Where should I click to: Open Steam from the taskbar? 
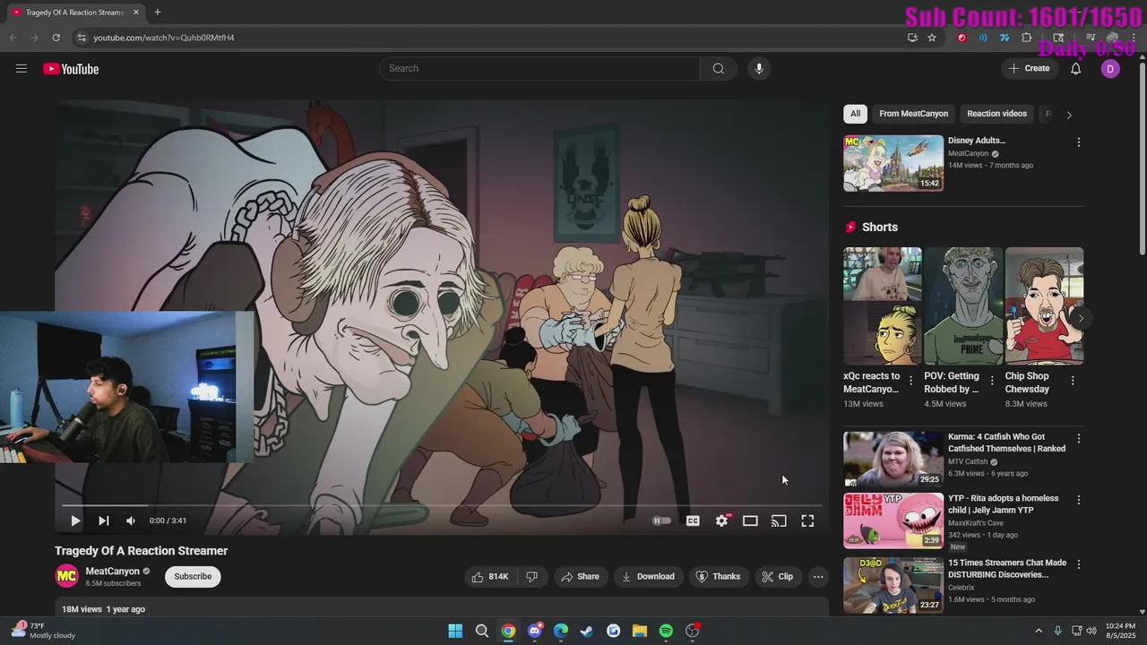[587, 631]
